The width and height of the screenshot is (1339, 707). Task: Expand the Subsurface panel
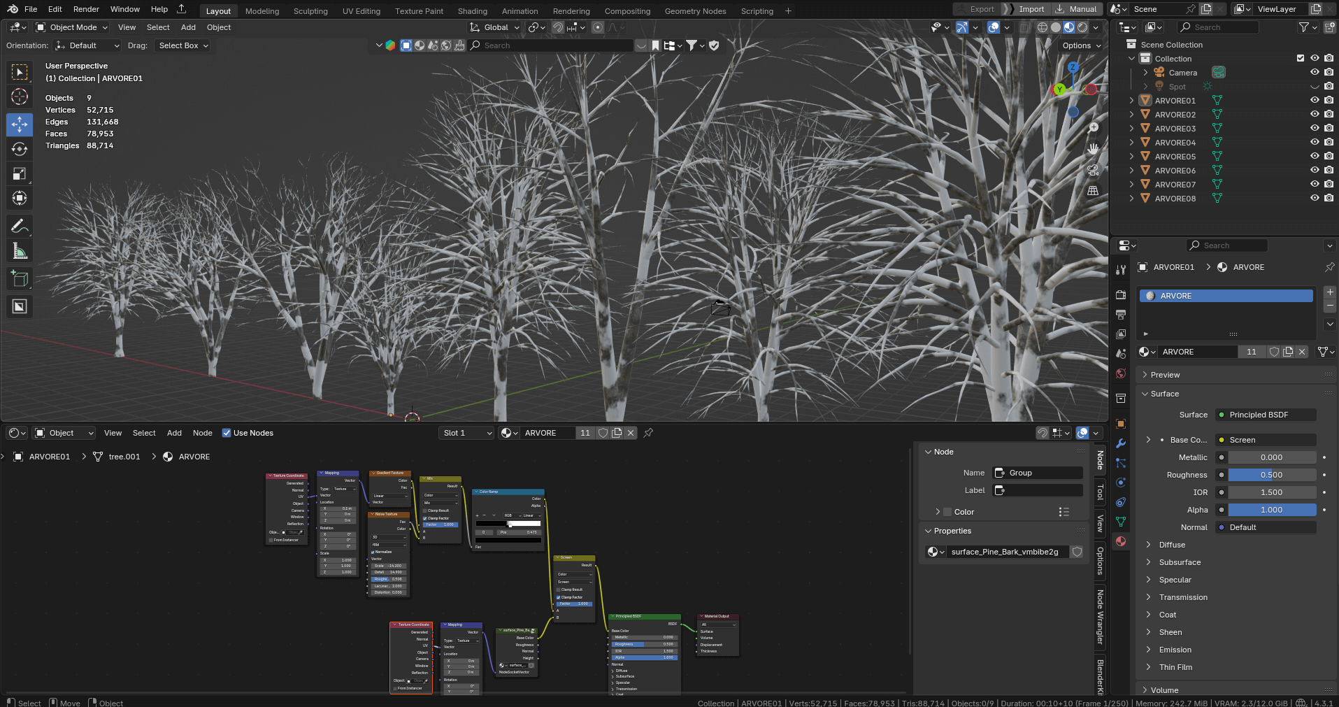coord(1179,562)
